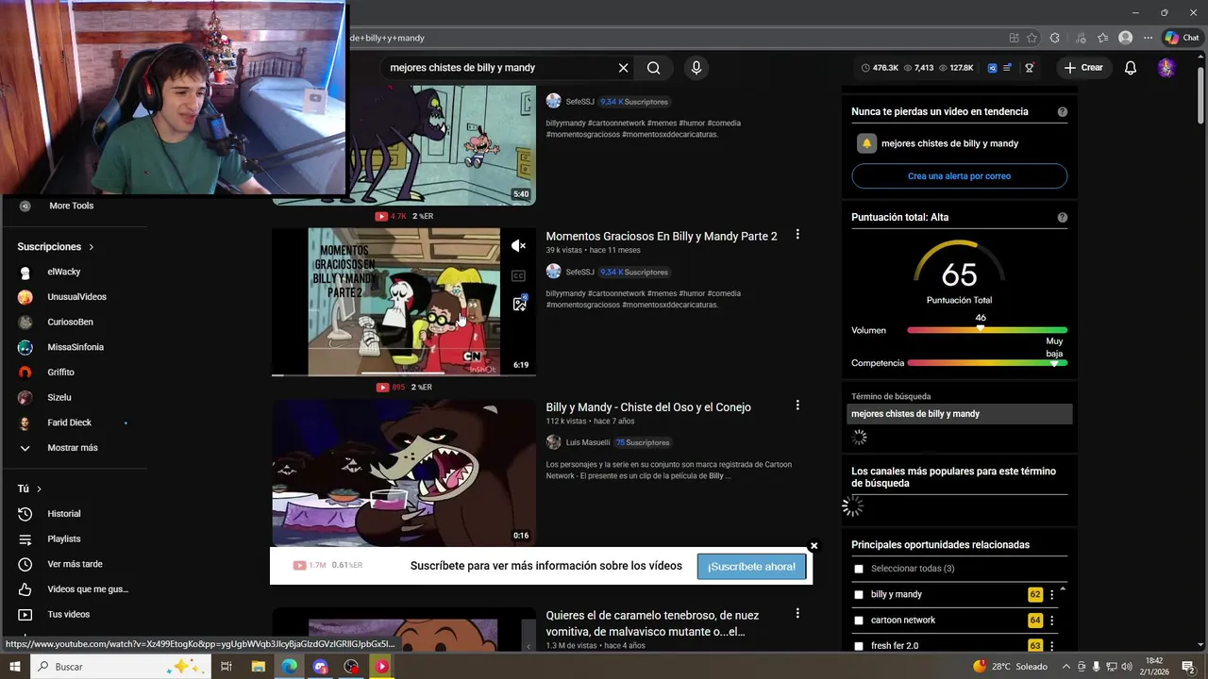Open SefeSSJ channel under Parte 2 video

click(580, 272)
